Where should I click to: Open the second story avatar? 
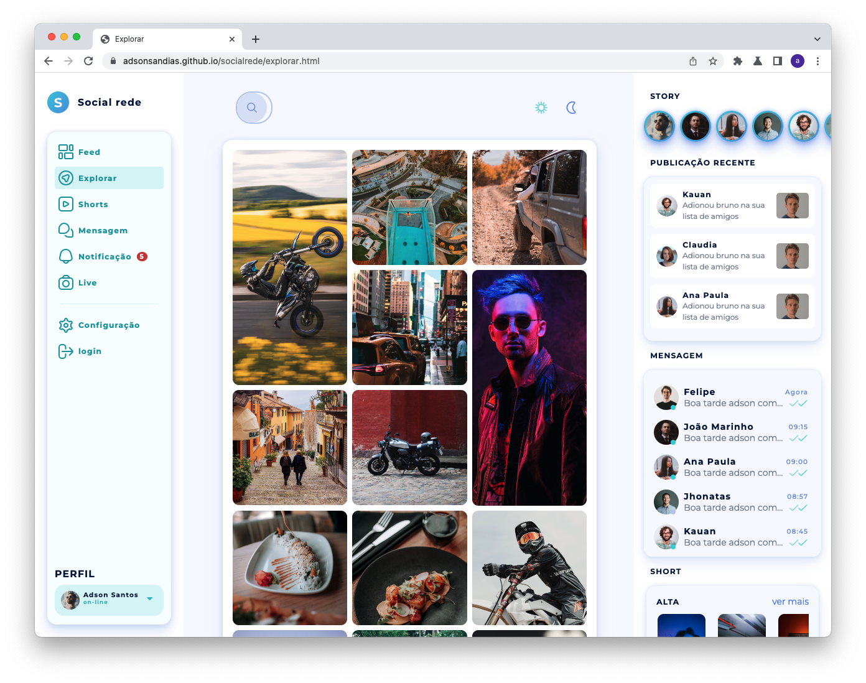pyautogui.click(x=696, y=126)
